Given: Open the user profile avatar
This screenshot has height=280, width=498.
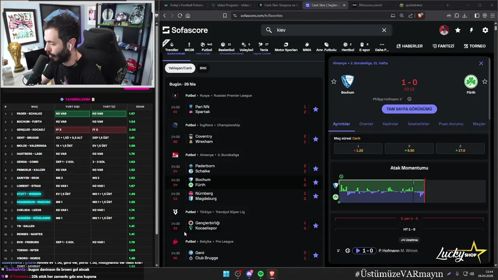Looking at the screenshot, I should click(x=444, y=30).
